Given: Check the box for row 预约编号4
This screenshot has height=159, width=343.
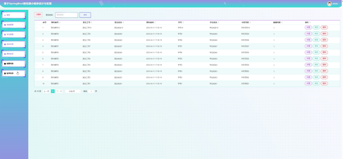Looking at the screenshot, I should tap(37, 65).
